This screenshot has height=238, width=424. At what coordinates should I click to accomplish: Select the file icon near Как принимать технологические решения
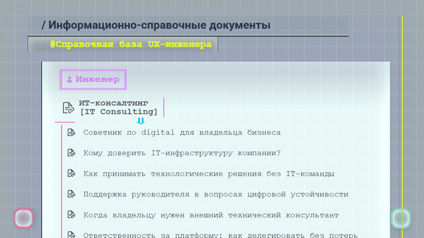tap(71, 174)
